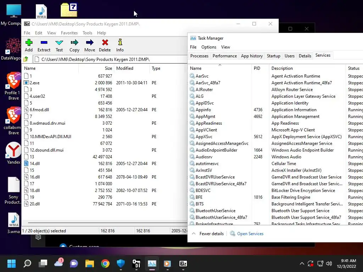Click Open Services link
The width and height of the screenshot is (363, 272).
coord(250,234)
